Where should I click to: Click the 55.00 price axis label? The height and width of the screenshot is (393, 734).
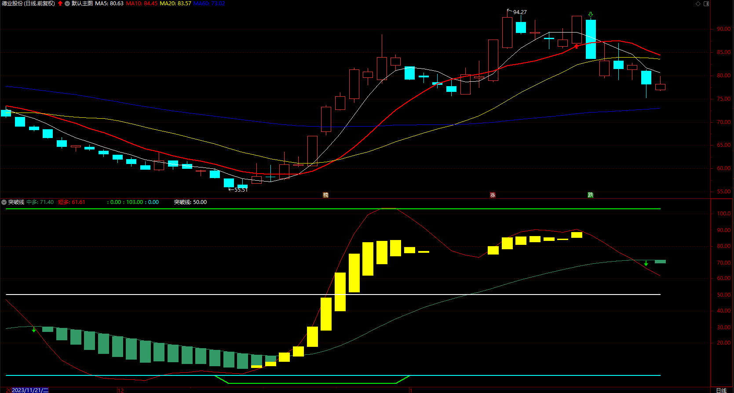[x=723, y=192]
